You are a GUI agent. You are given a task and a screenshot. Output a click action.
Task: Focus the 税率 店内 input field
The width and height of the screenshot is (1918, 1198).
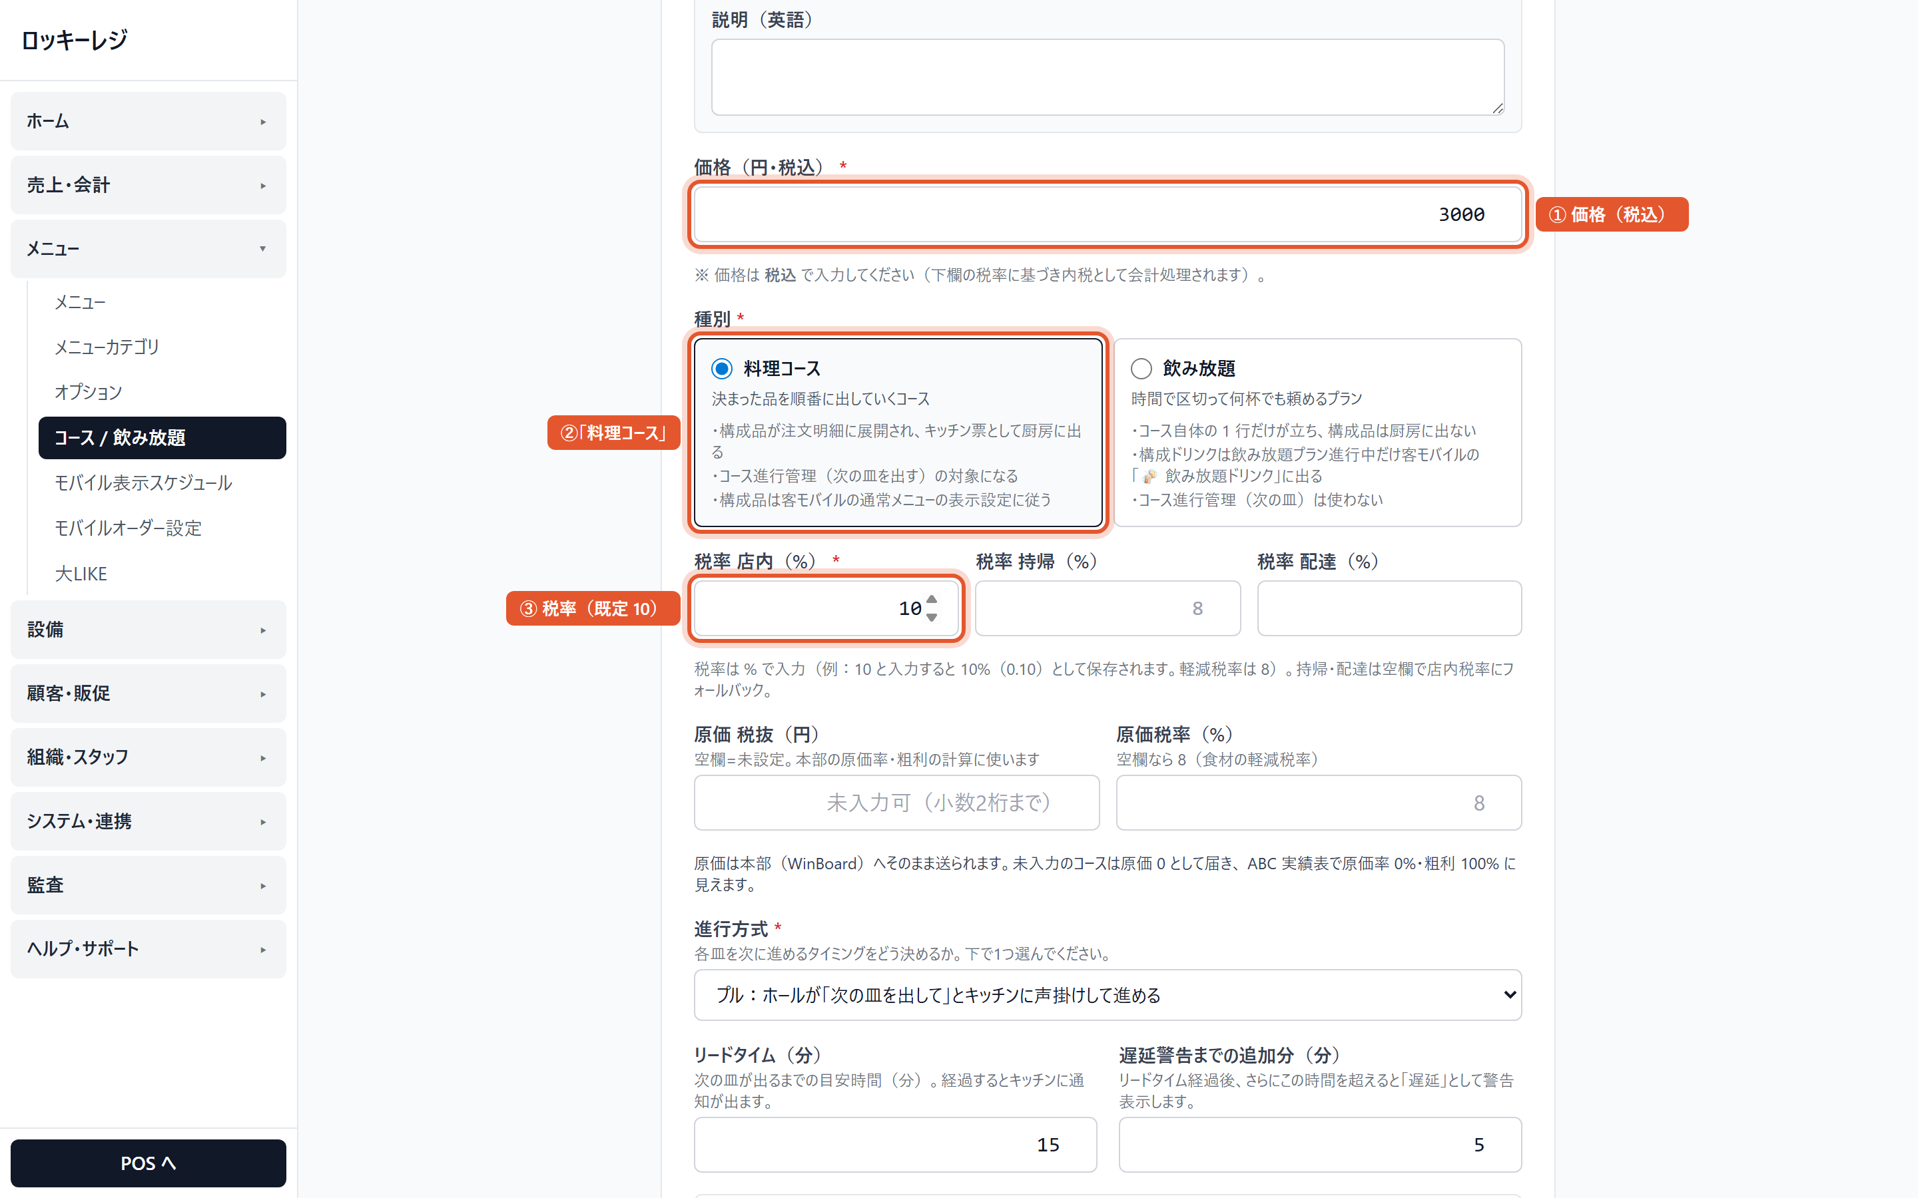[826, 608]
